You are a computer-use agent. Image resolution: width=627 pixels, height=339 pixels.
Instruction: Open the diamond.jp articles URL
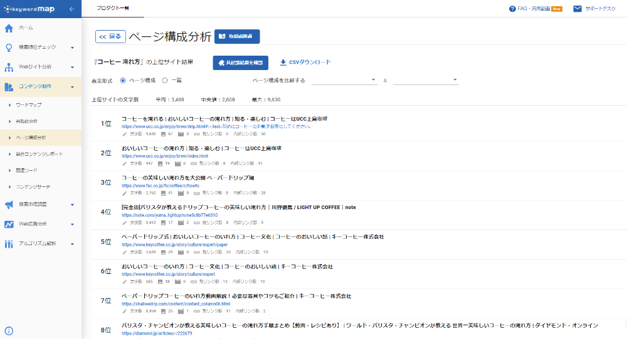pos(157,333)
